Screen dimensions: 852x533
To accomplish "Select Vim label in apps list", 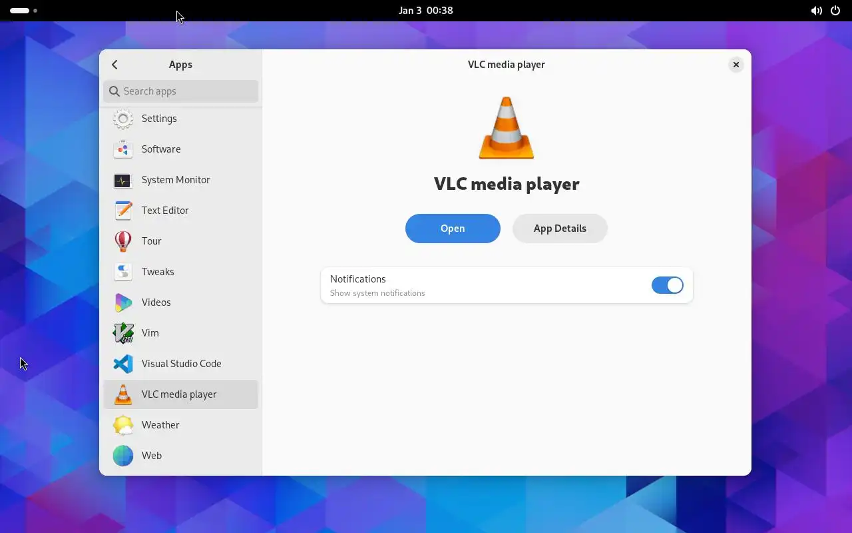I will [x=150, y=333].
